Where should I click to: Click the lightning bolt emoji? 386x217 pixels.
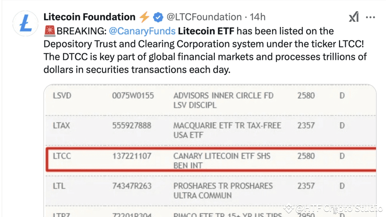144,17
